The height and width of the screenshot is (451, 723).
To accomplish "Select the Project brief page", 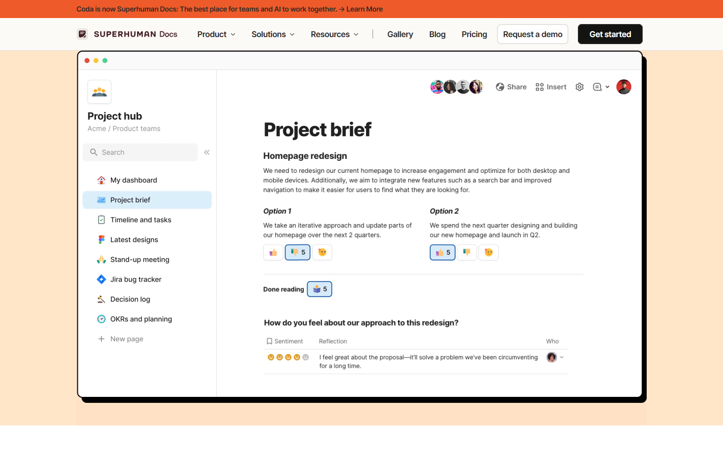I will pos(147,200).
